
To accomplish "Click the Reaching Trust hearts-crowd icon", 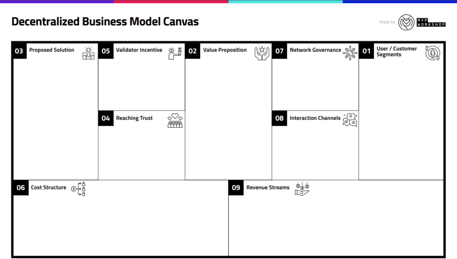I will click(175, 120).
